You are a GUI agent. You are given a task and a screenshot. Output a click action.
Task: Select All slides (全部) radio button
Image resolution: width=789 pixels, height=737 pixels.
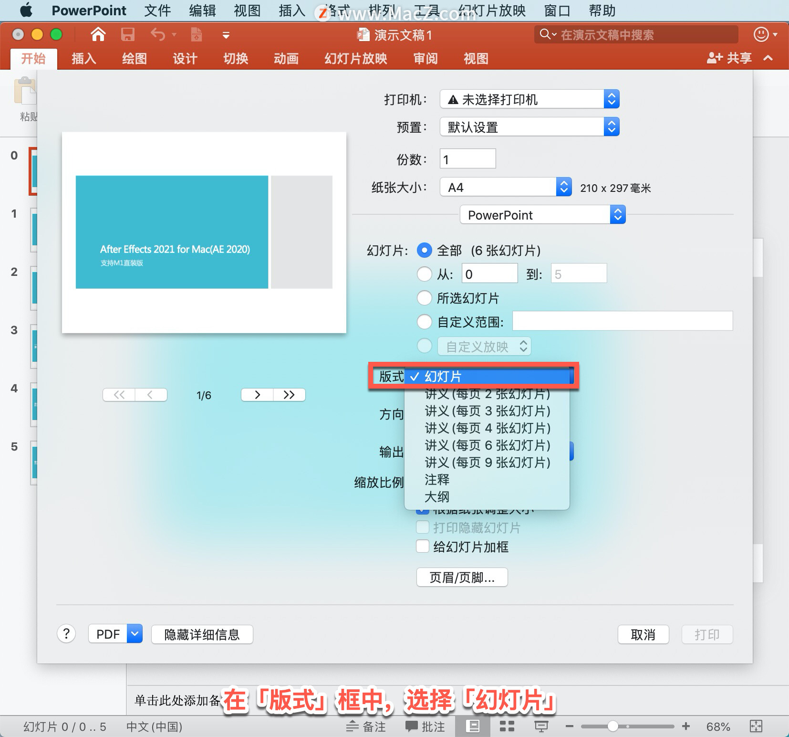(x=425, y=250)
